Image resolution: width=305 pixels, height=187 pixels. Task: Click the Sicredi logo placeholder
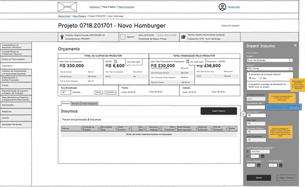tap(67, 7)
